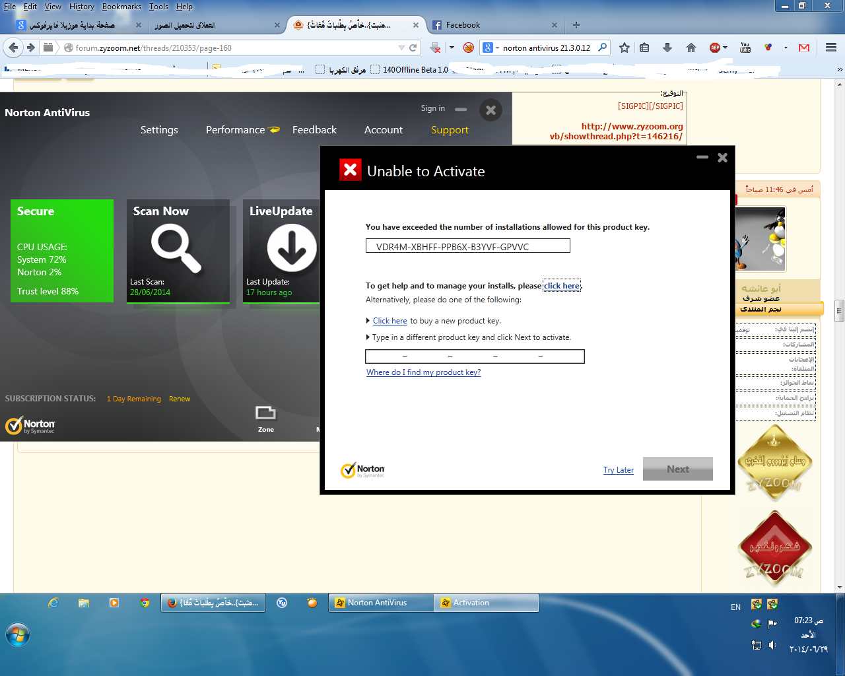Click the new product key input field
The height and width of the screenshot is (676, 845).
(x=475, y=356)
